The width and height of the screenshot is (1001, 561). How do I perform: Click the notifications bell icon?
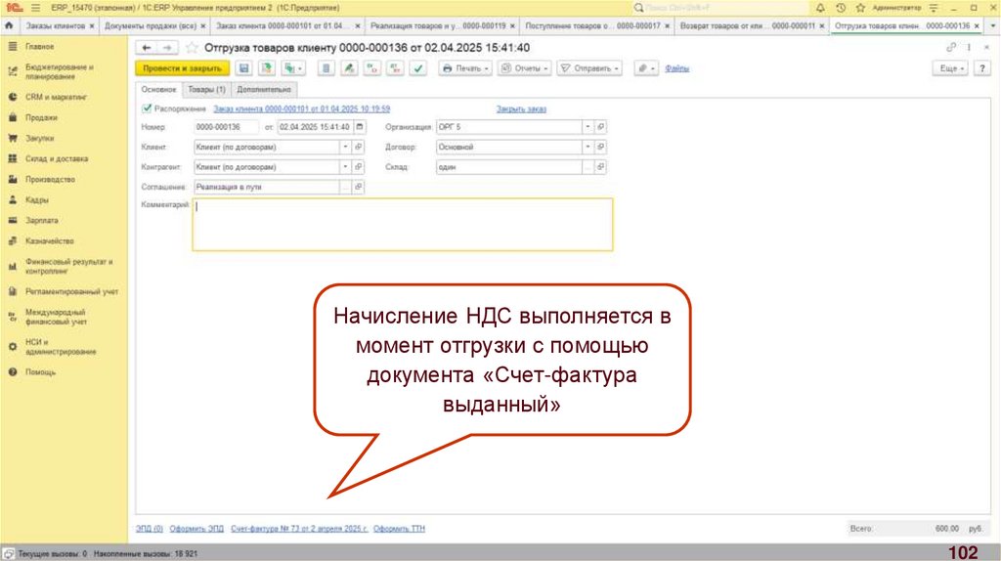(x=820, y=8)
